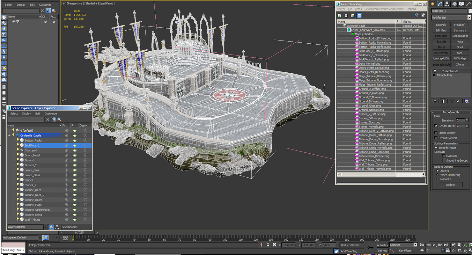The image size is (472, 255).
Task: Enable the Explicit Normals checkbox
Action: [x=436, y=138]
